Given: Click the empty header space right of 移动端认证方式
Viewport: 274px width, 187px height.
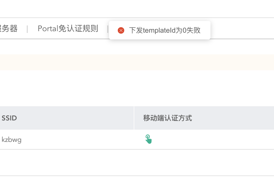Looking at the screenshot, I should coord(232,118).
